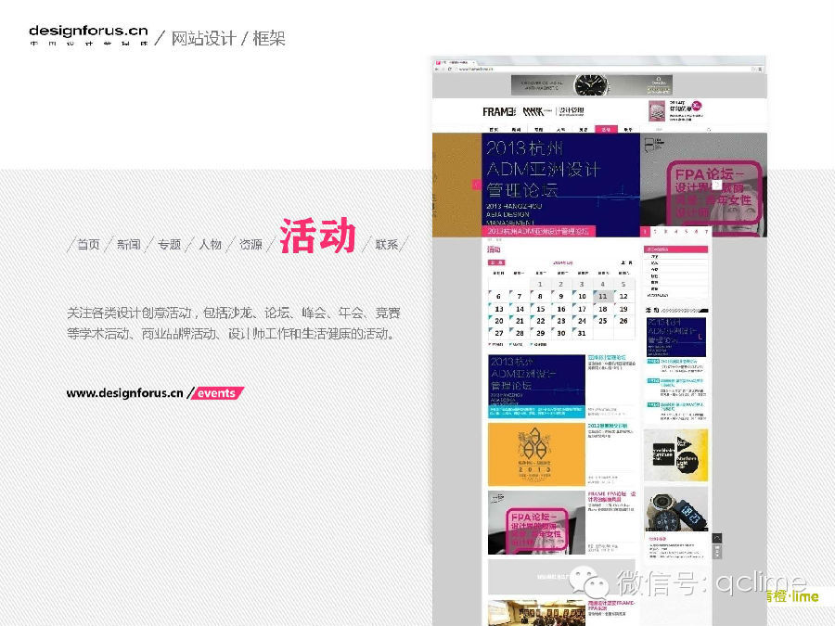Select calendar date 27
Screen dimensions: 835x626
click(x=498, y=333)
